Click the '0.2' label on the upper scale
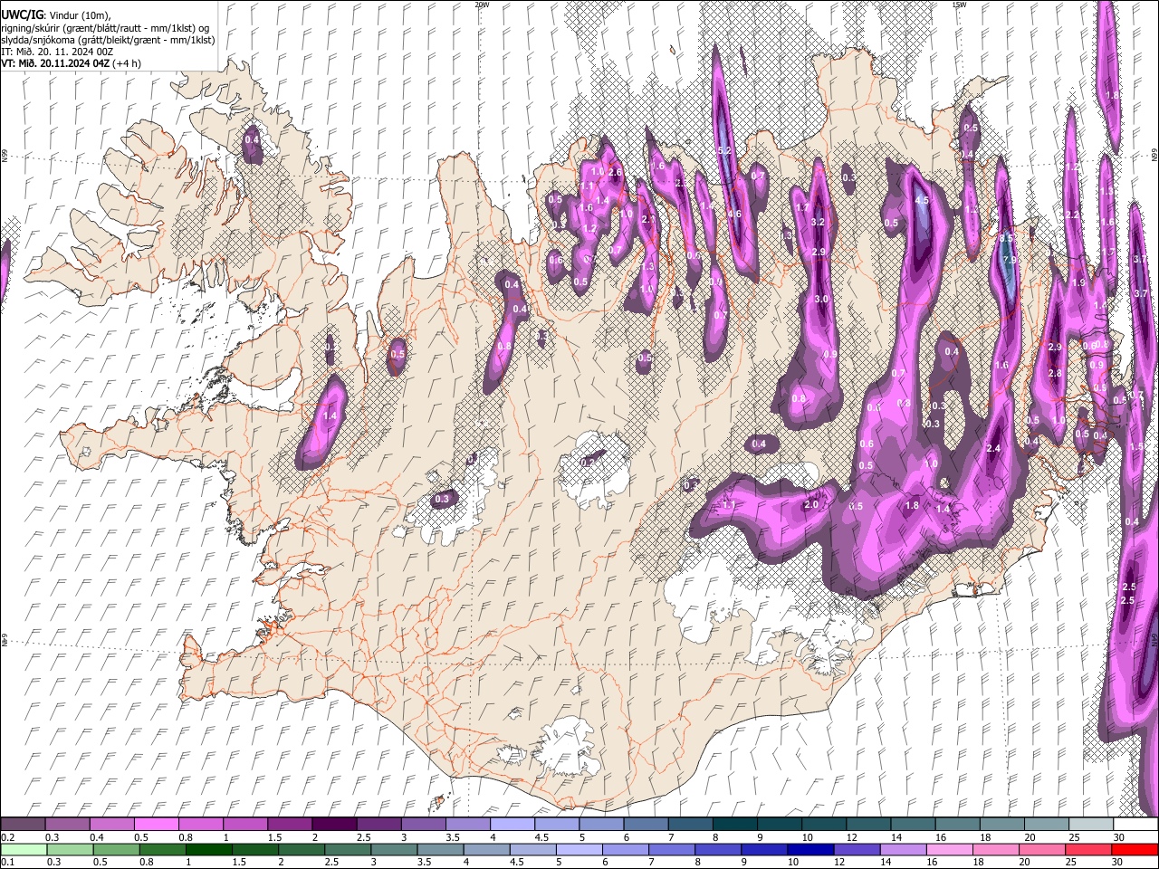The width and height of the screenshot is (1159, 869). 7,837
